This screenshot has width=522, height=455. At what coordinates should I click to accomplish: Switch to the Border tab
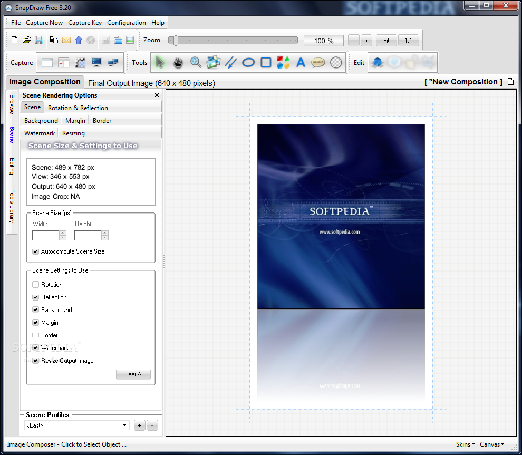click(x=102, y=121)
